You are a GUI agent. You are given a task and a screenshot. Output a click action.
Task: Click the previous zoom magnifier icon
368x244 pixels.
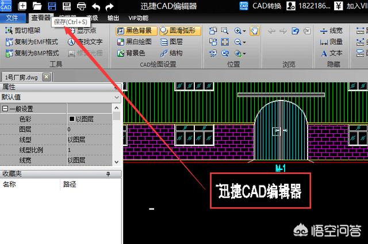[225, 53]
